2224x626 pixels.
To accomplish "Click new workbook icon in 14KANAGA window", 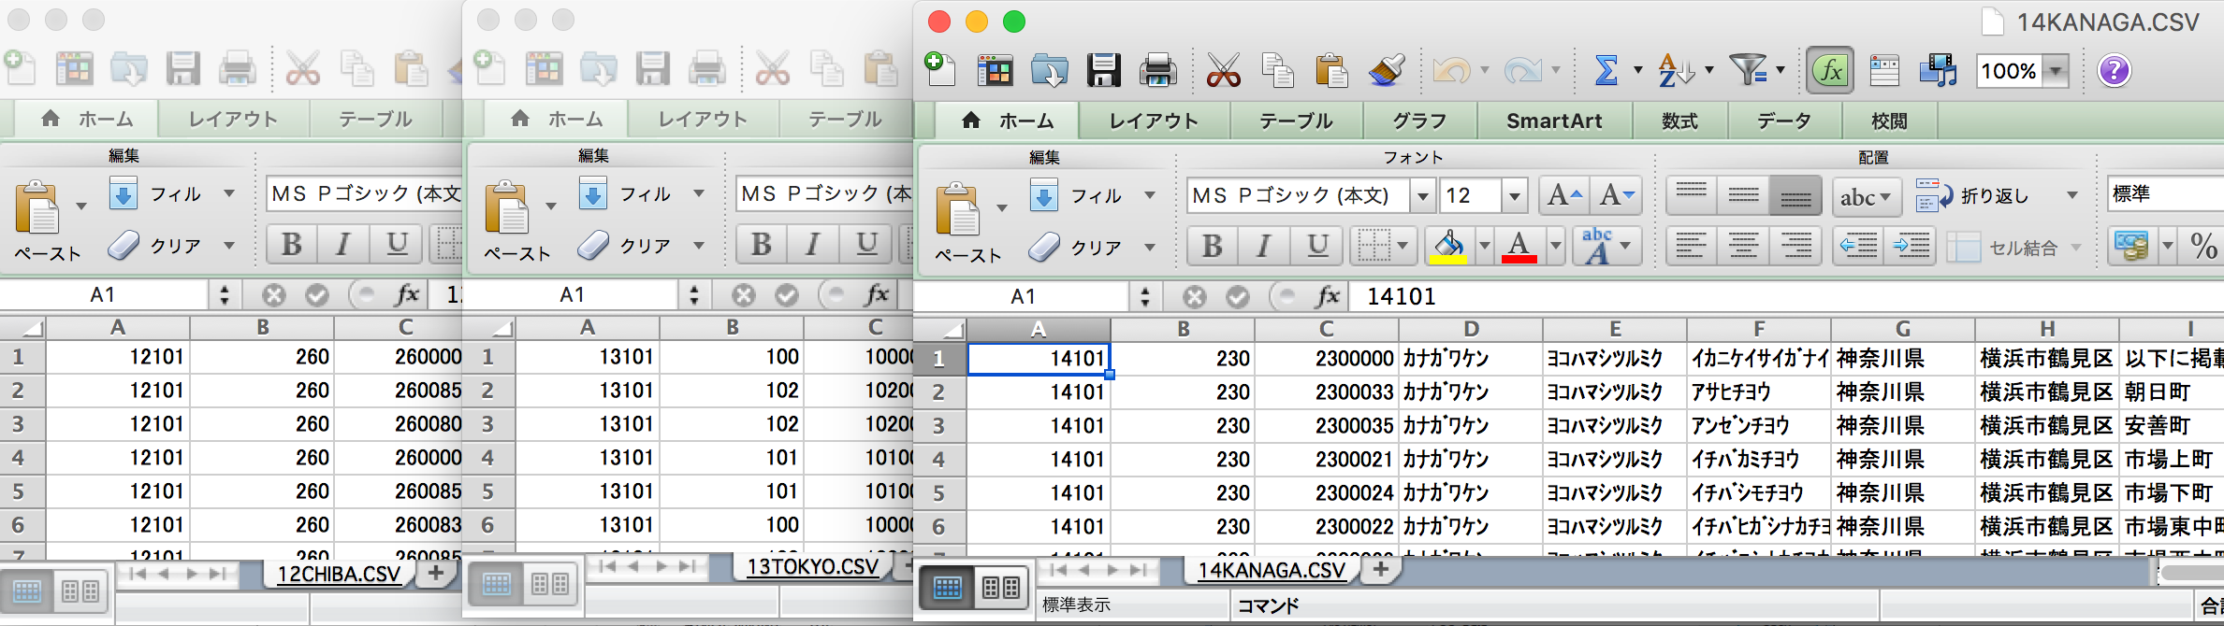I will [x=940, y=70].
